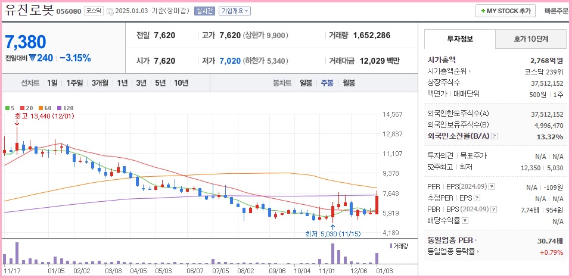The image size is (572, 278).
Task: Open the 동일업종 등락률 link
Action: point(451,251)
